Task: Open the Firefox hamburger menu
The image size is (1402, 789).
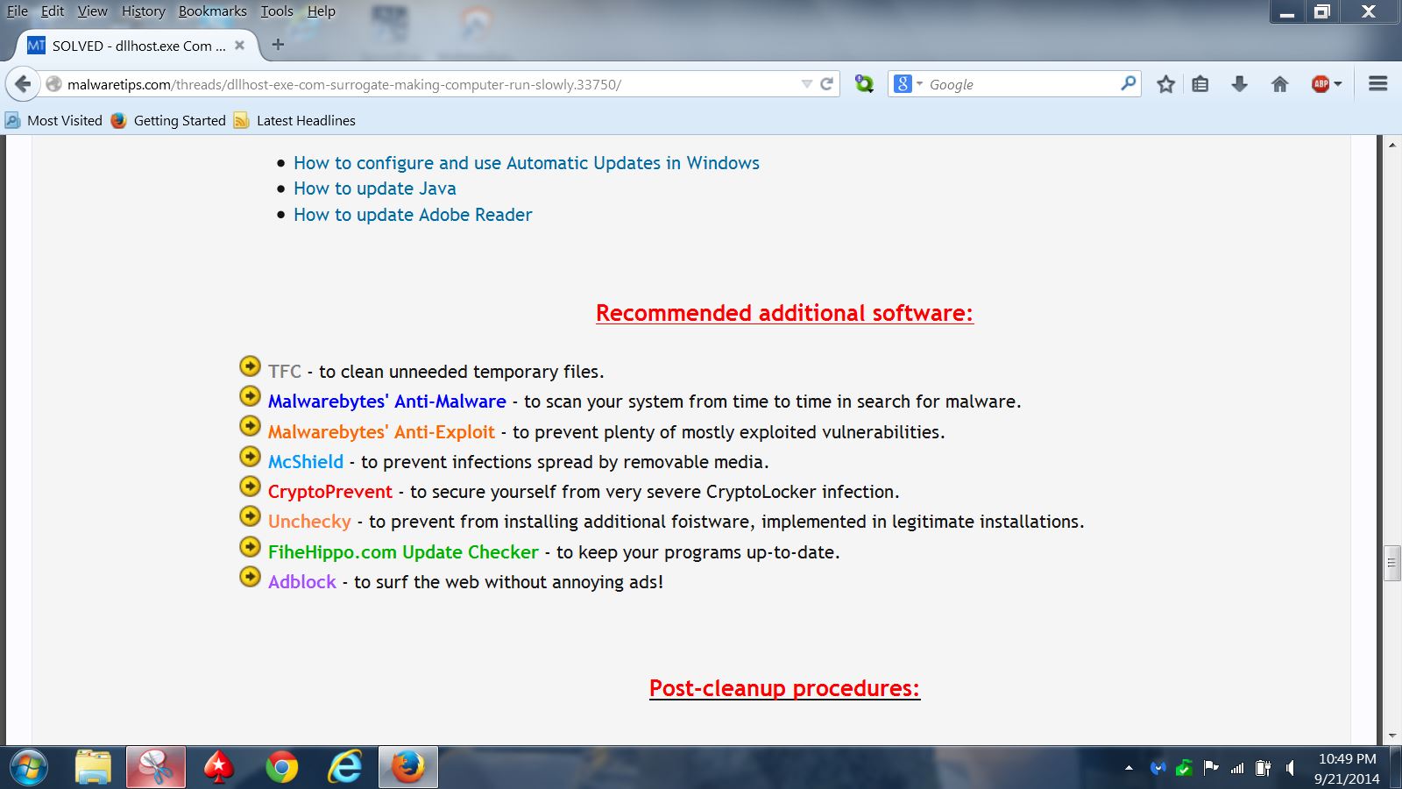Action: click(1378, 84)
